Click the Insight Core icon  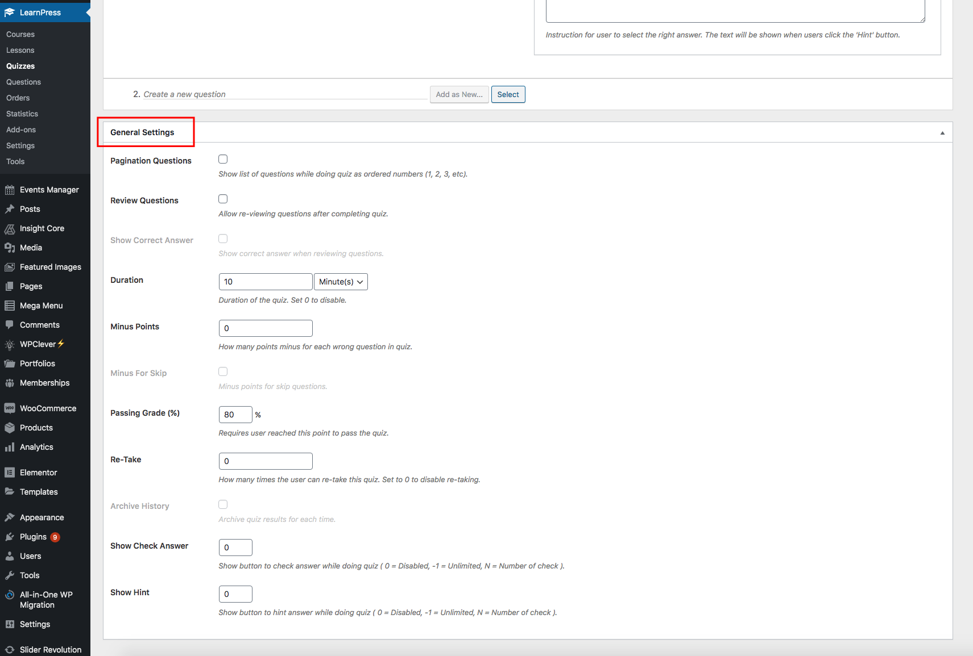coord(10,228)
